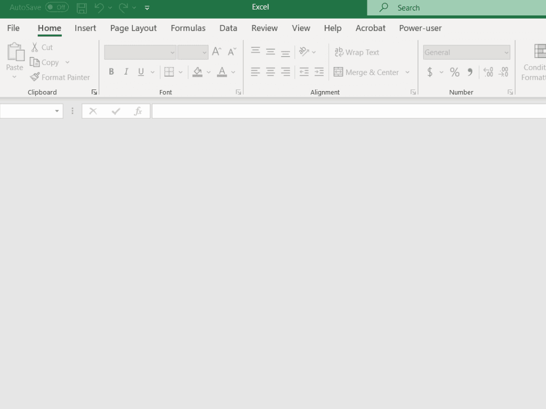Click the Accounting Number Format dollar icon
Image resolution: width=546 pixels, height=409 pixels.
(430, 72)
